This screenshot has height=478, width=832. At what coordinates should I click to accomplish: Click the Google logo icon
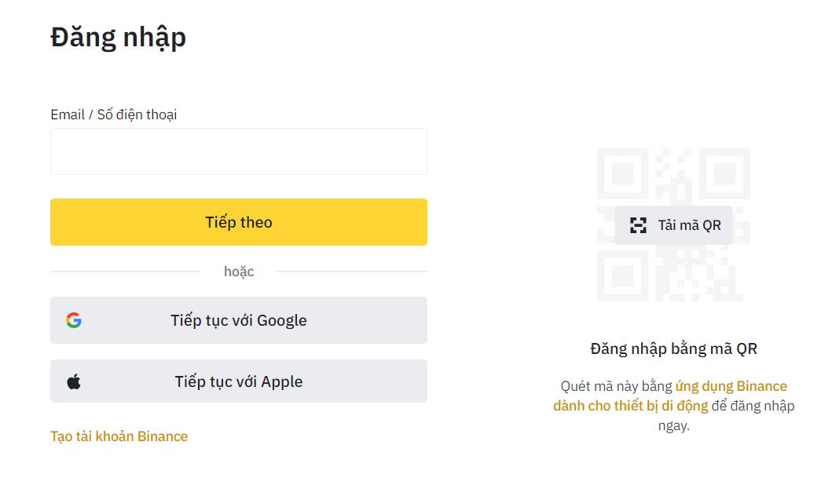(x=74, y=320)
